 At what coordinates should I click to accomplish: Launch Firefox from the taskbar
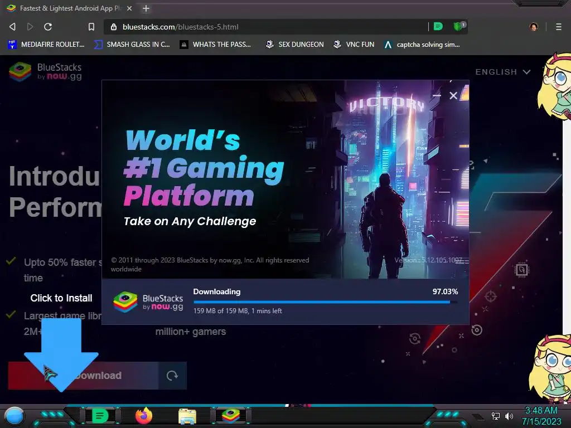(144, 416)
